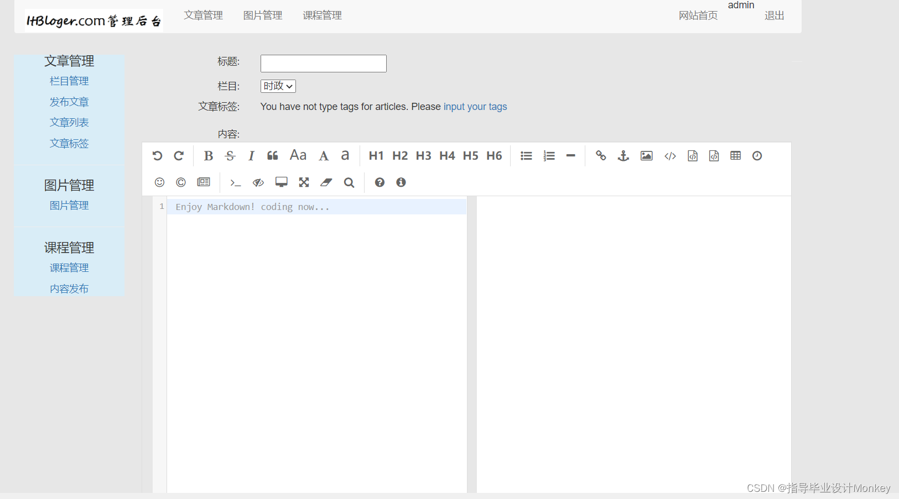Toggle live preview eye-slash icon
Screen dimensions: 899x499
(x=258, y=182)
